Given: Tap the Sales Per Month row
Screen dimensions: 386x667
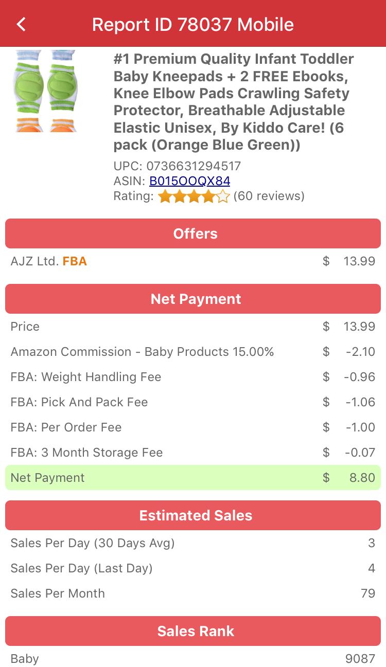Looking at the screenshot, I should [193, 593].
